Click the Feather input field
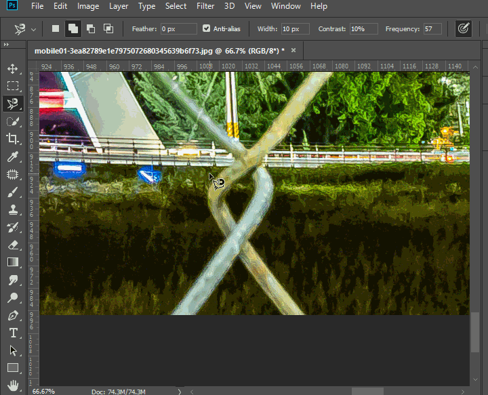The image size is (488, 395). pos(179,29)
